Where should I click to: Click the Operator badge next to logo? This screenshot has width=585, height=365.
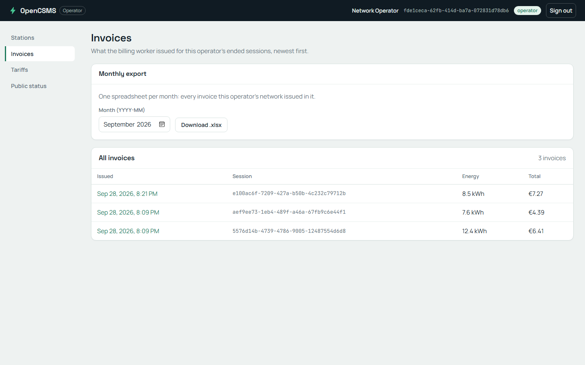[x=72, y=11]
